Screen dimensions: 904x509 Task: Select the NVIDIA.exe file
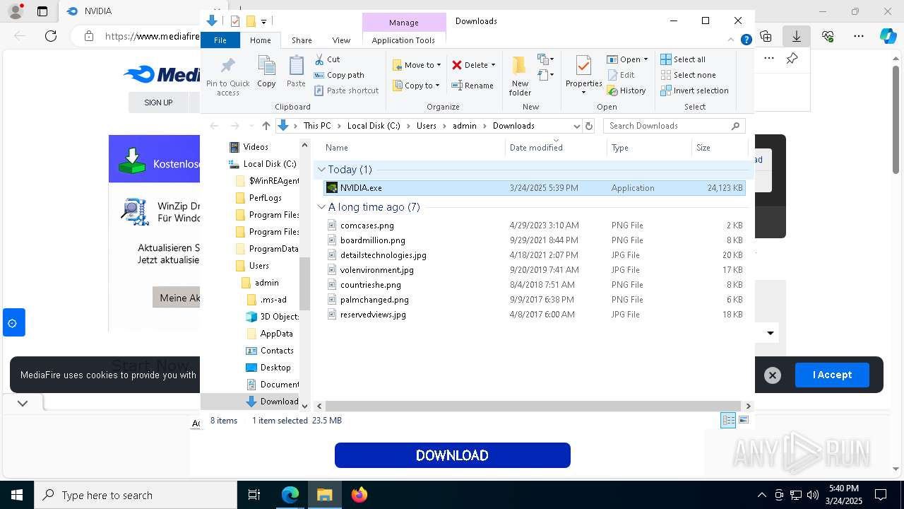535,188
